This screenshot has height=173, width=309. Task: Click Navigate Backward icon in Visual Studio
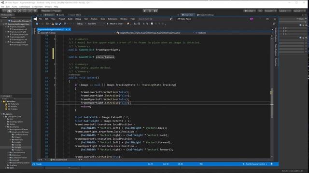tap(37, 24)
